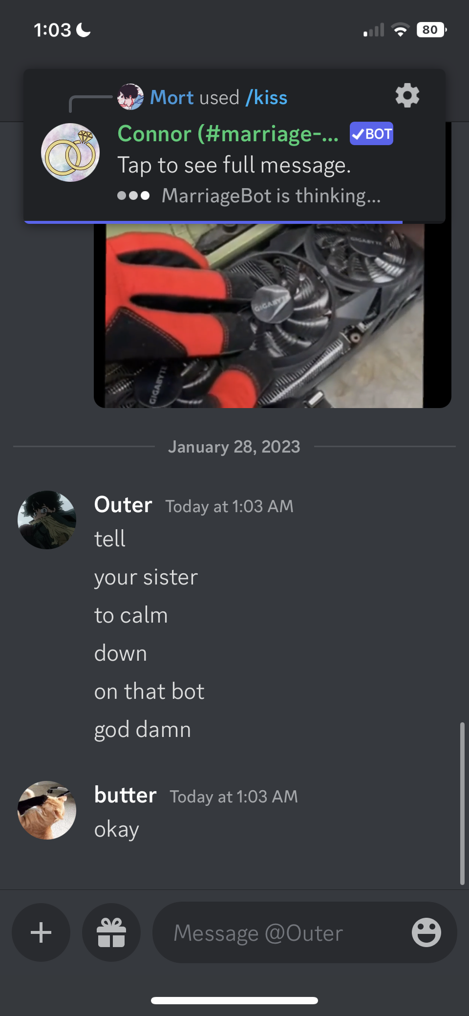
Task: Tap the iOS home indicator bar
Action: coord(234,1000)
